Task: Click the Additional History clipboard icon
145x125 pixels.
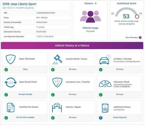Action: point(105,108)
